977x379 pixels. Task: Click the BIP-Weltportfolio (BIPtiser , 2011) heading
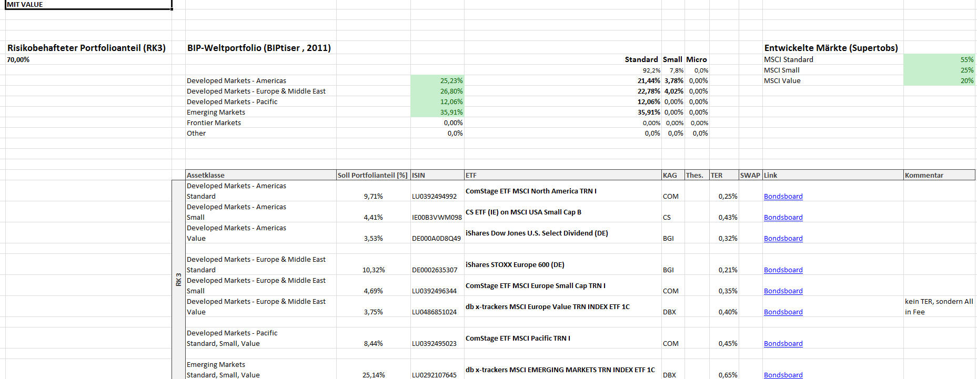(259, 48)
